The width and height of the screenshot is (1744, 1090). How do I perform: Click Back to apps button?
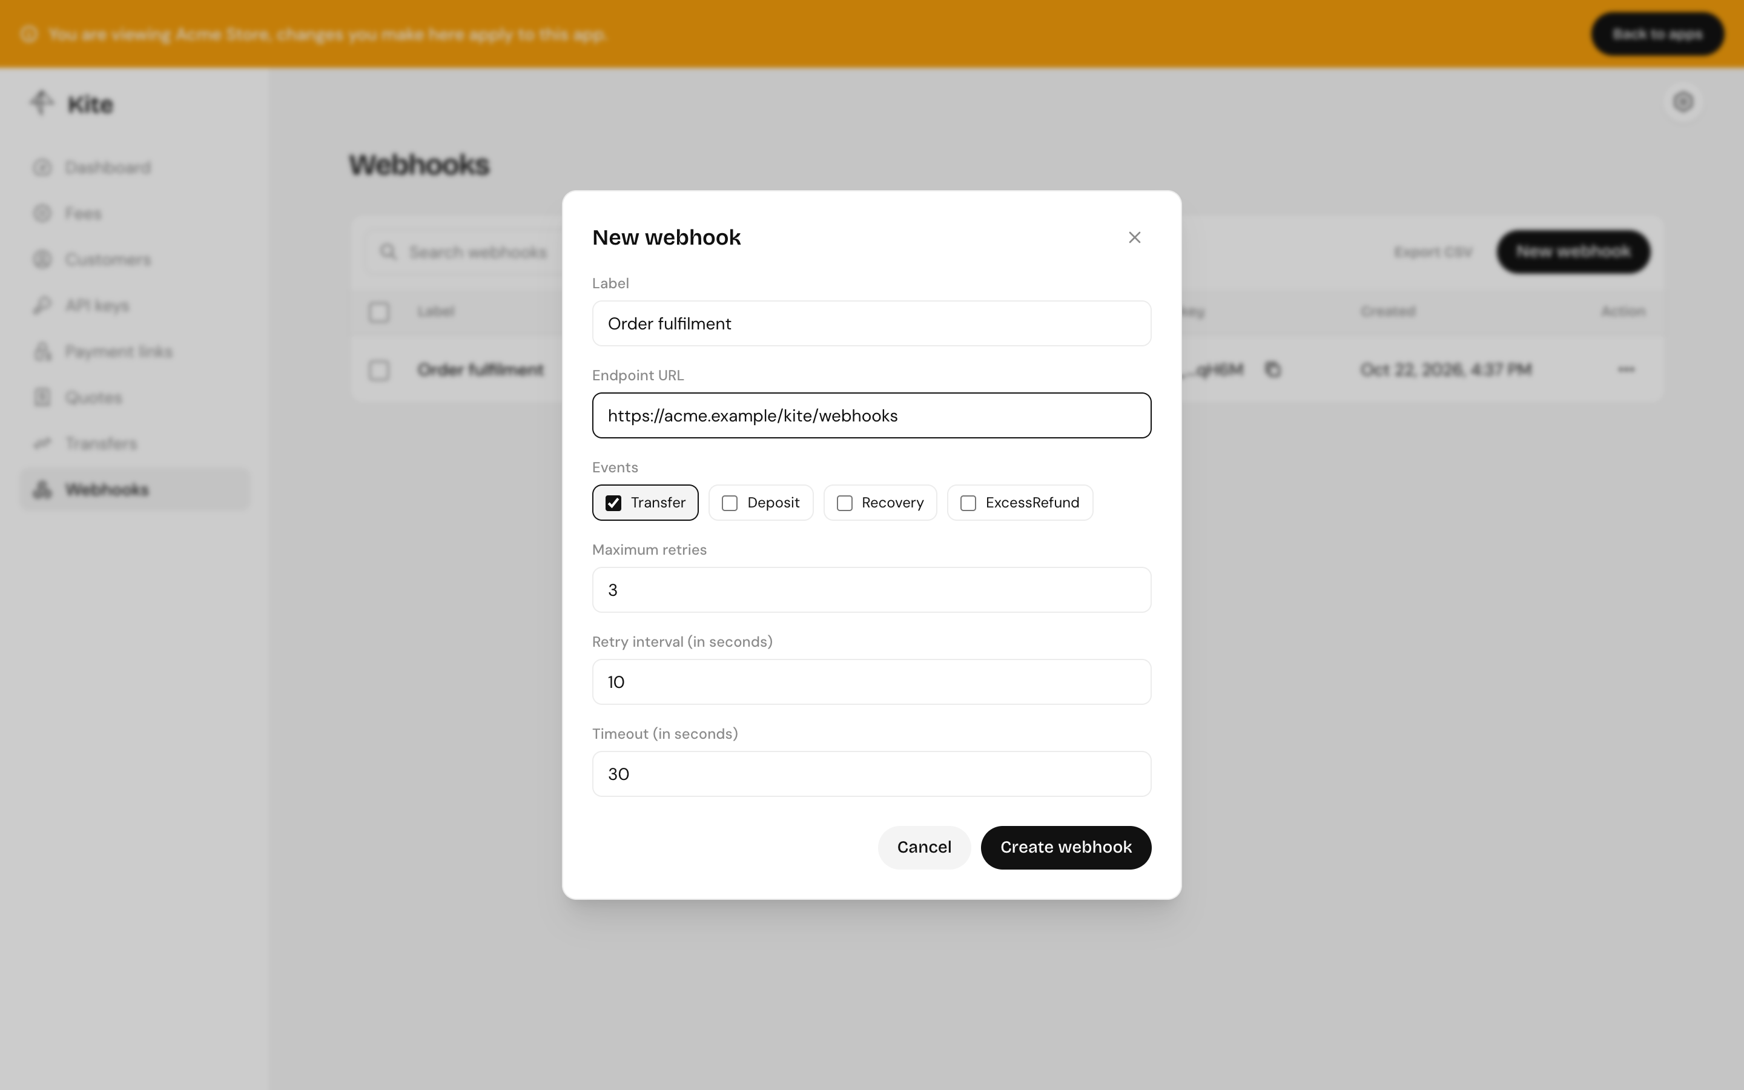[1657, 34]
